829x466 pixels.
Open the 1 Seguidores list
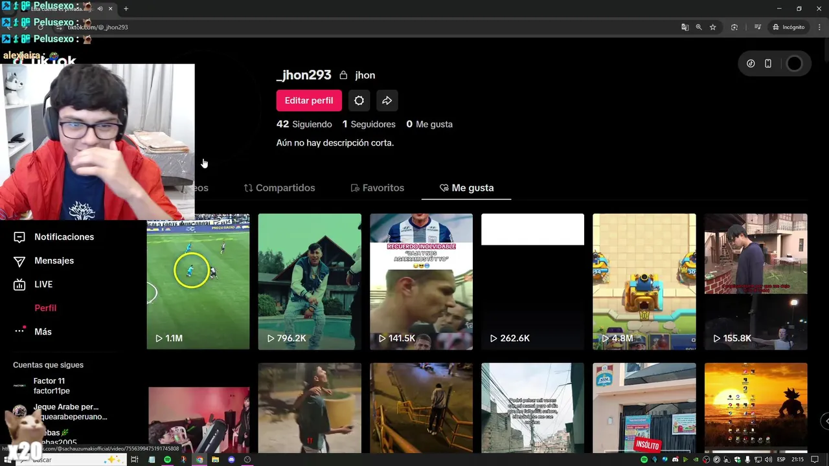point(369,124)
